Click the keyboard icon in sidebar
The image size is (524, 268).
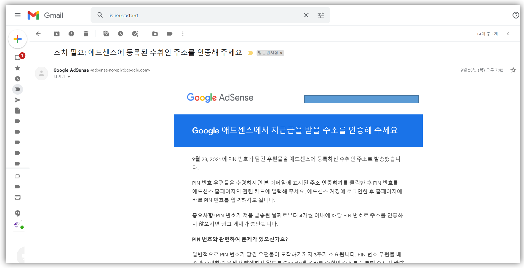click(17, 197)
